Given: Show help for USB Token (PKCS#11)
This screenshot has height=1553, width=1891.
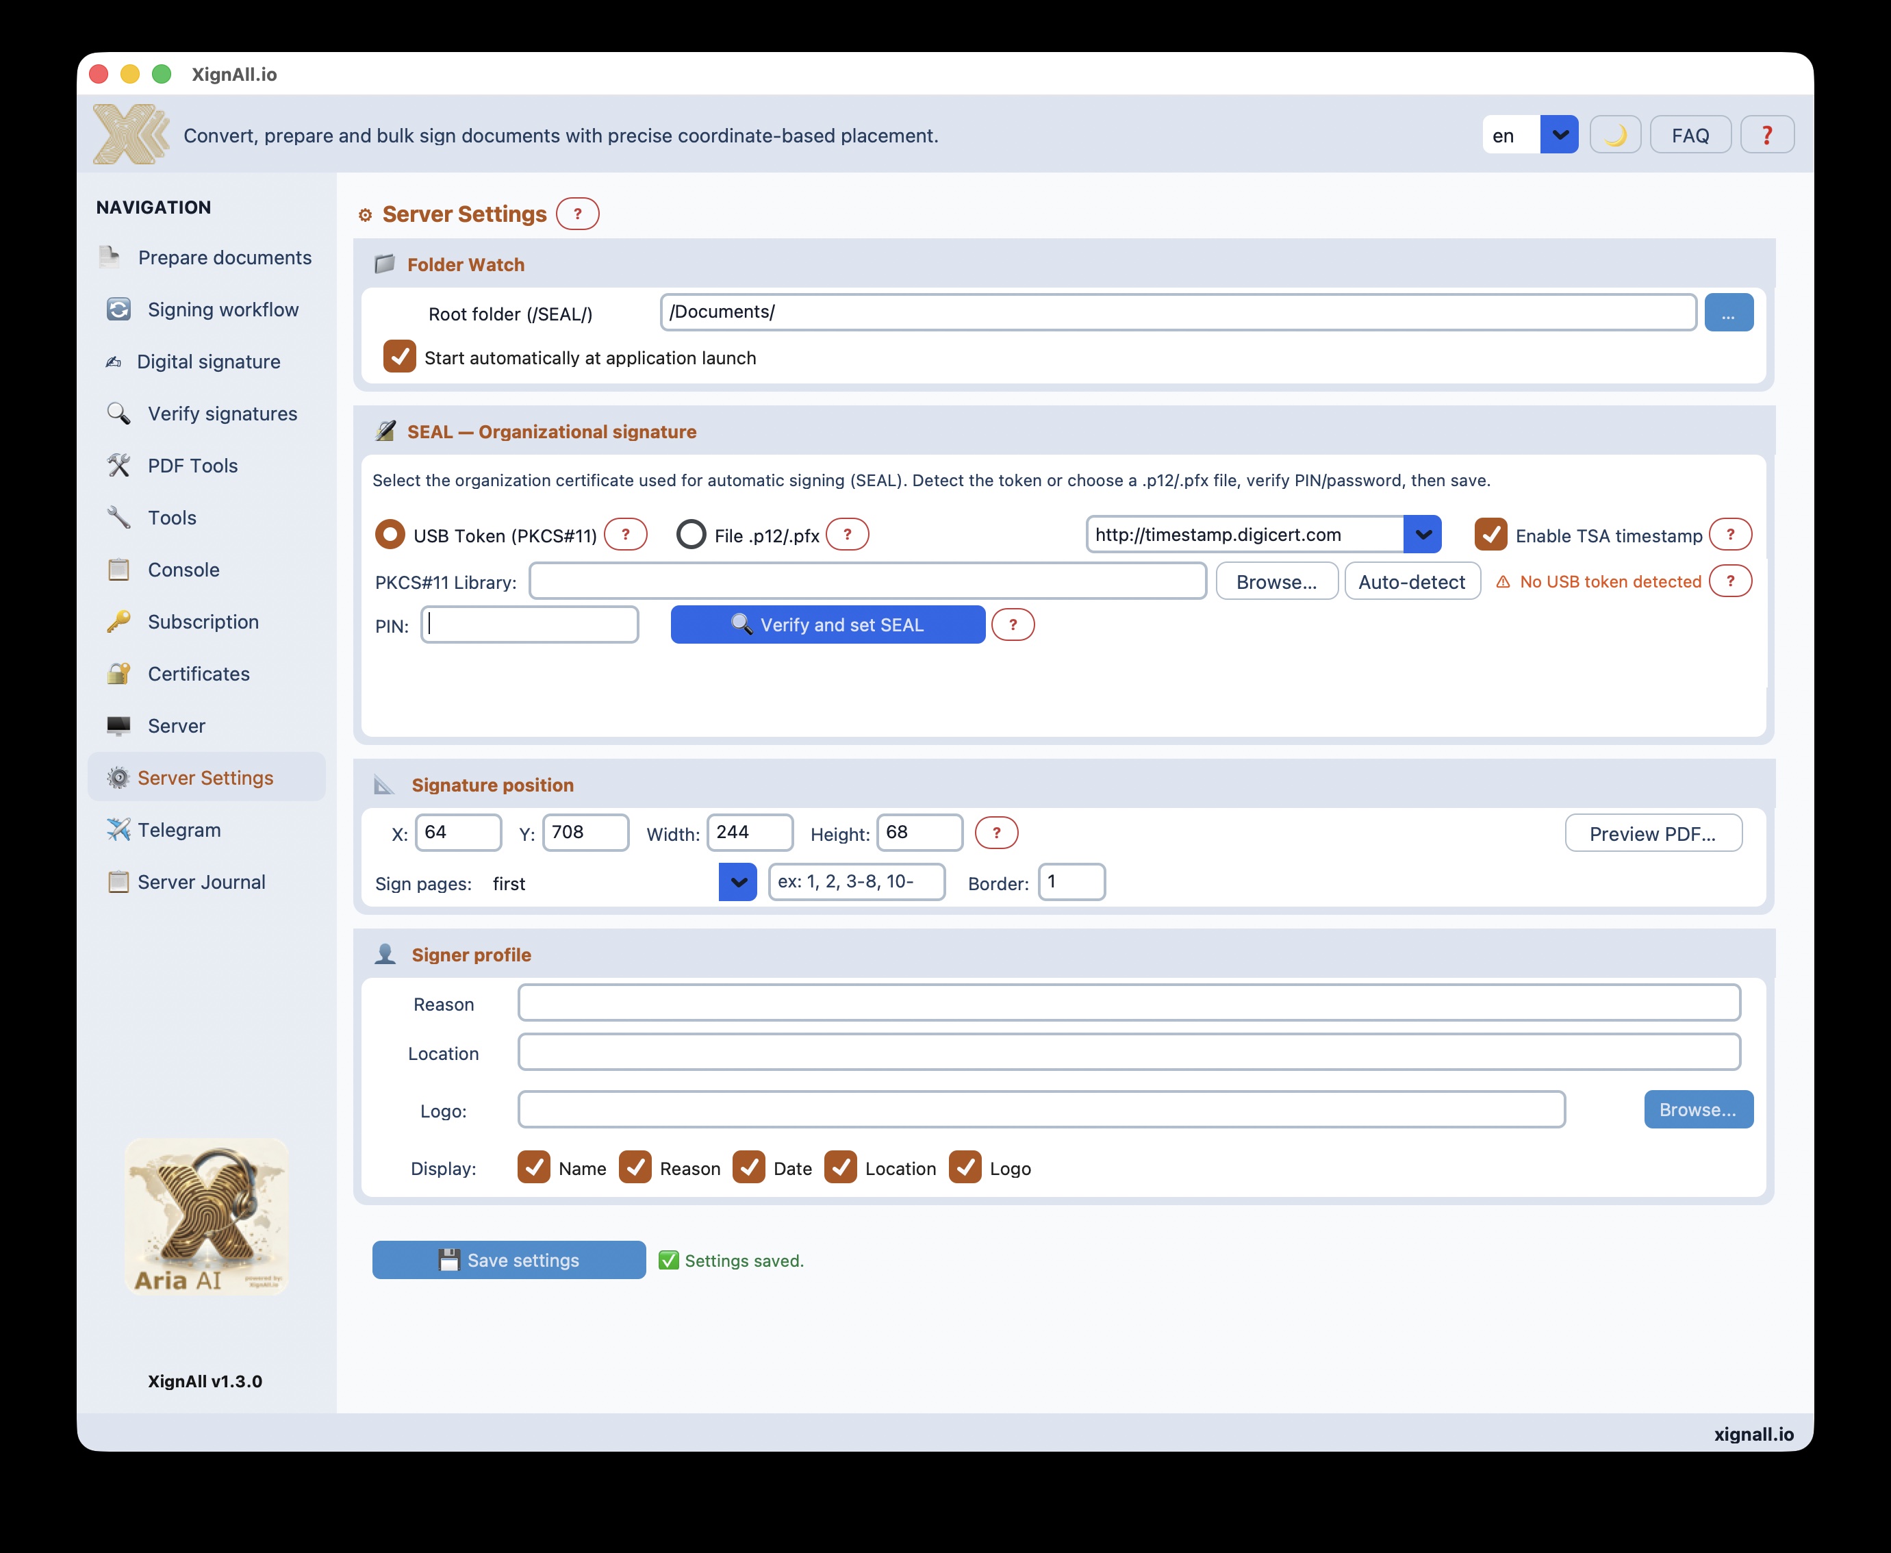Looking at the screenshot, I should [x=625, y=535].
